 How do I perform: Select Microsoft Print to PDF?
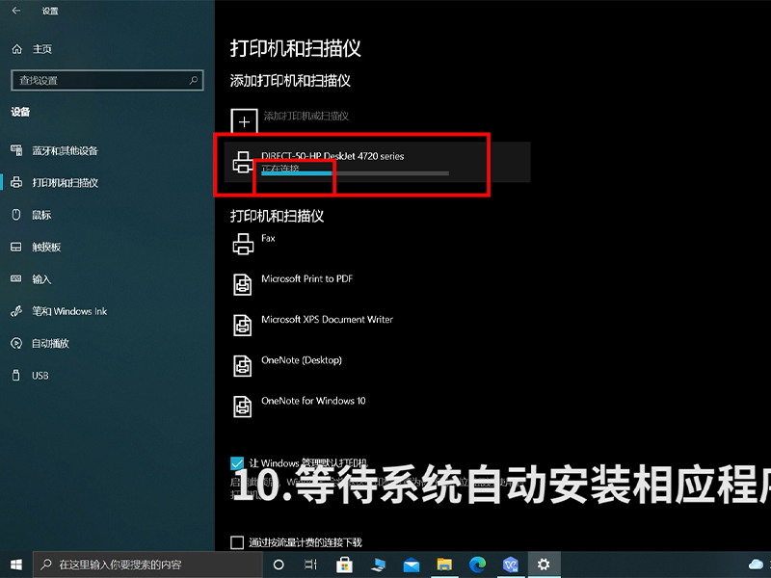point(306,278)
